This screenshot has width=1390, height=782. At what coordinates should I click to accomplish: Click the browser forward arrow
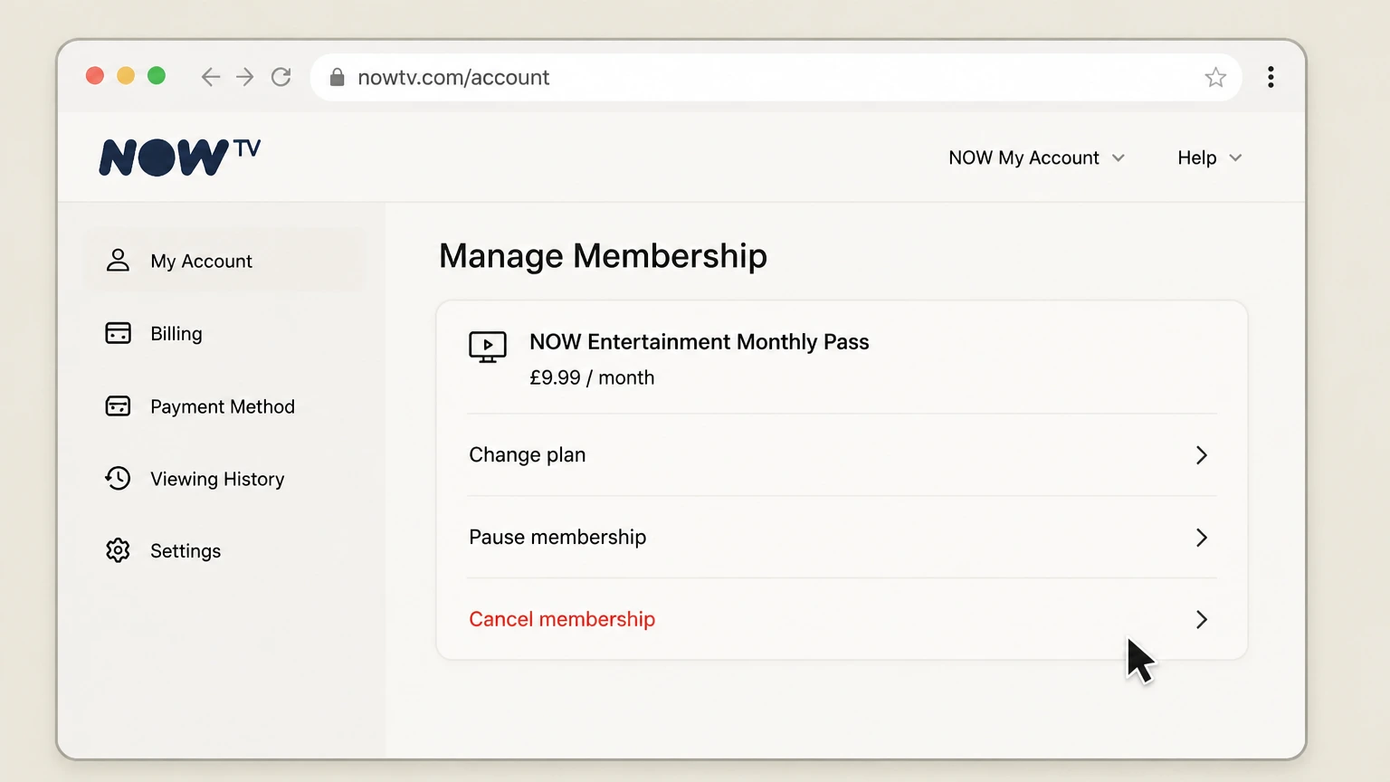tap(245, 77)
